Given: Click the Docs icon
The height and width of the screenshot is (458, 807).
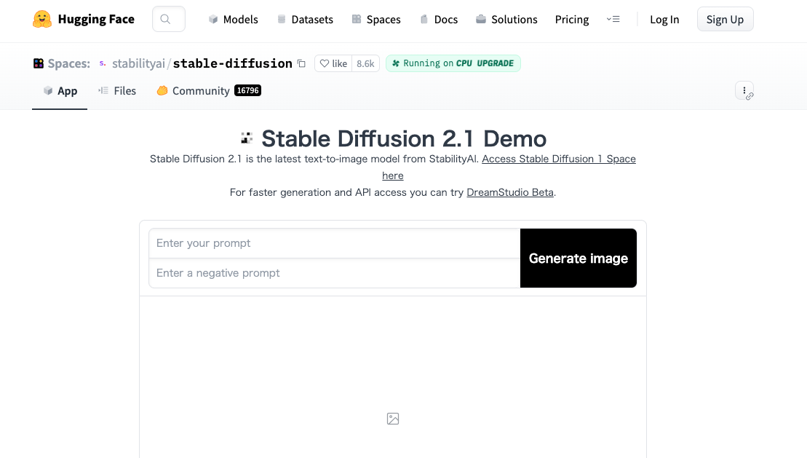Looking at the screenshot, I should click(x=423, y=20).
